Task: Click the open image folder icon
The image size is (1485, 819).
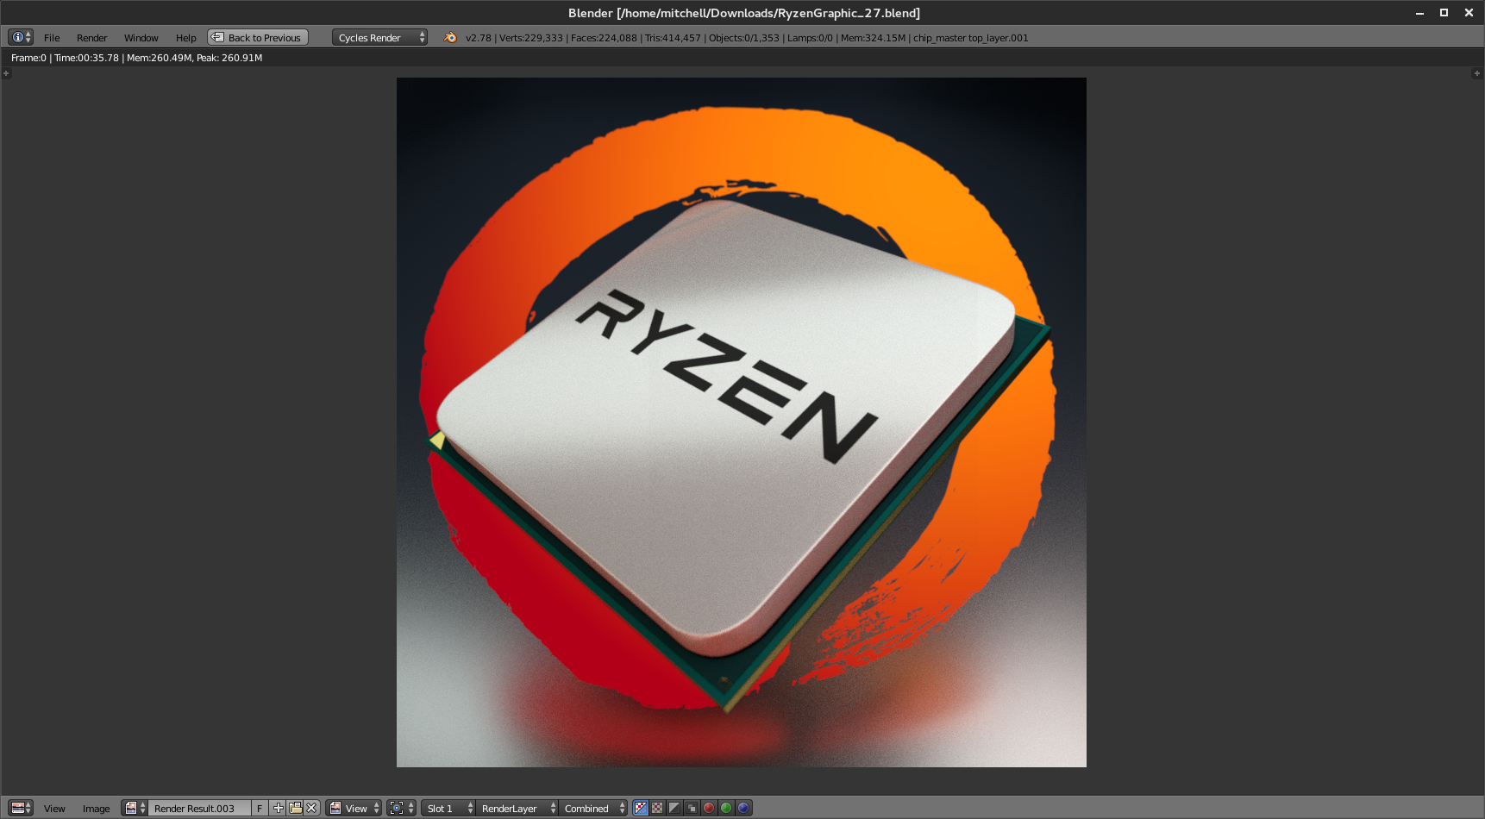Action: pyautogui.click(x=295, y=808)
